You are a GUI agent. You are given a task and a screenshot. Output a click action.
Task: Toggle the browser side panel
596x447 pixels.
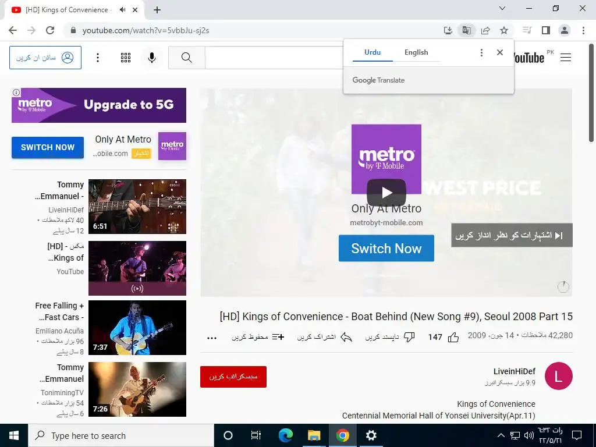tap(546, 30)
